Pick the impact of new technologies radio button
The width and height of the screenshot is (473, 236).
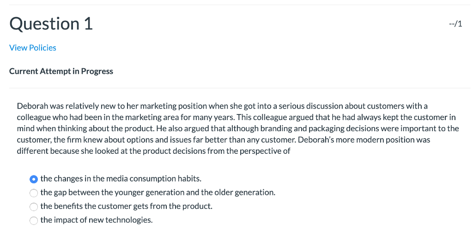pos(34,221)
